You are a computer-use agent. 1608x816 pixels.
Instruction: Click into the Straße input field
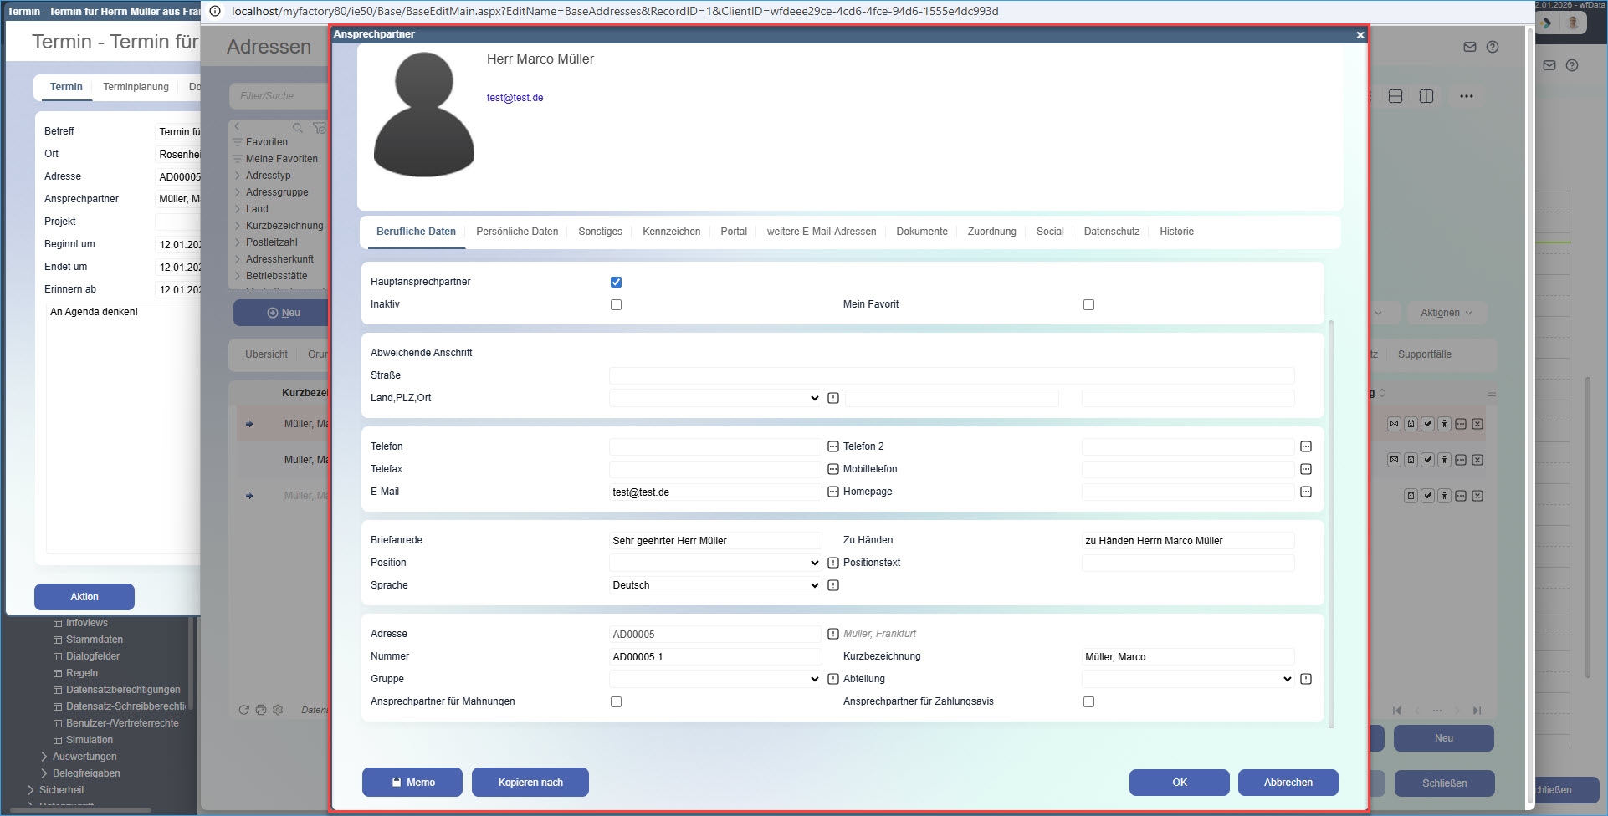coord(950,375)
